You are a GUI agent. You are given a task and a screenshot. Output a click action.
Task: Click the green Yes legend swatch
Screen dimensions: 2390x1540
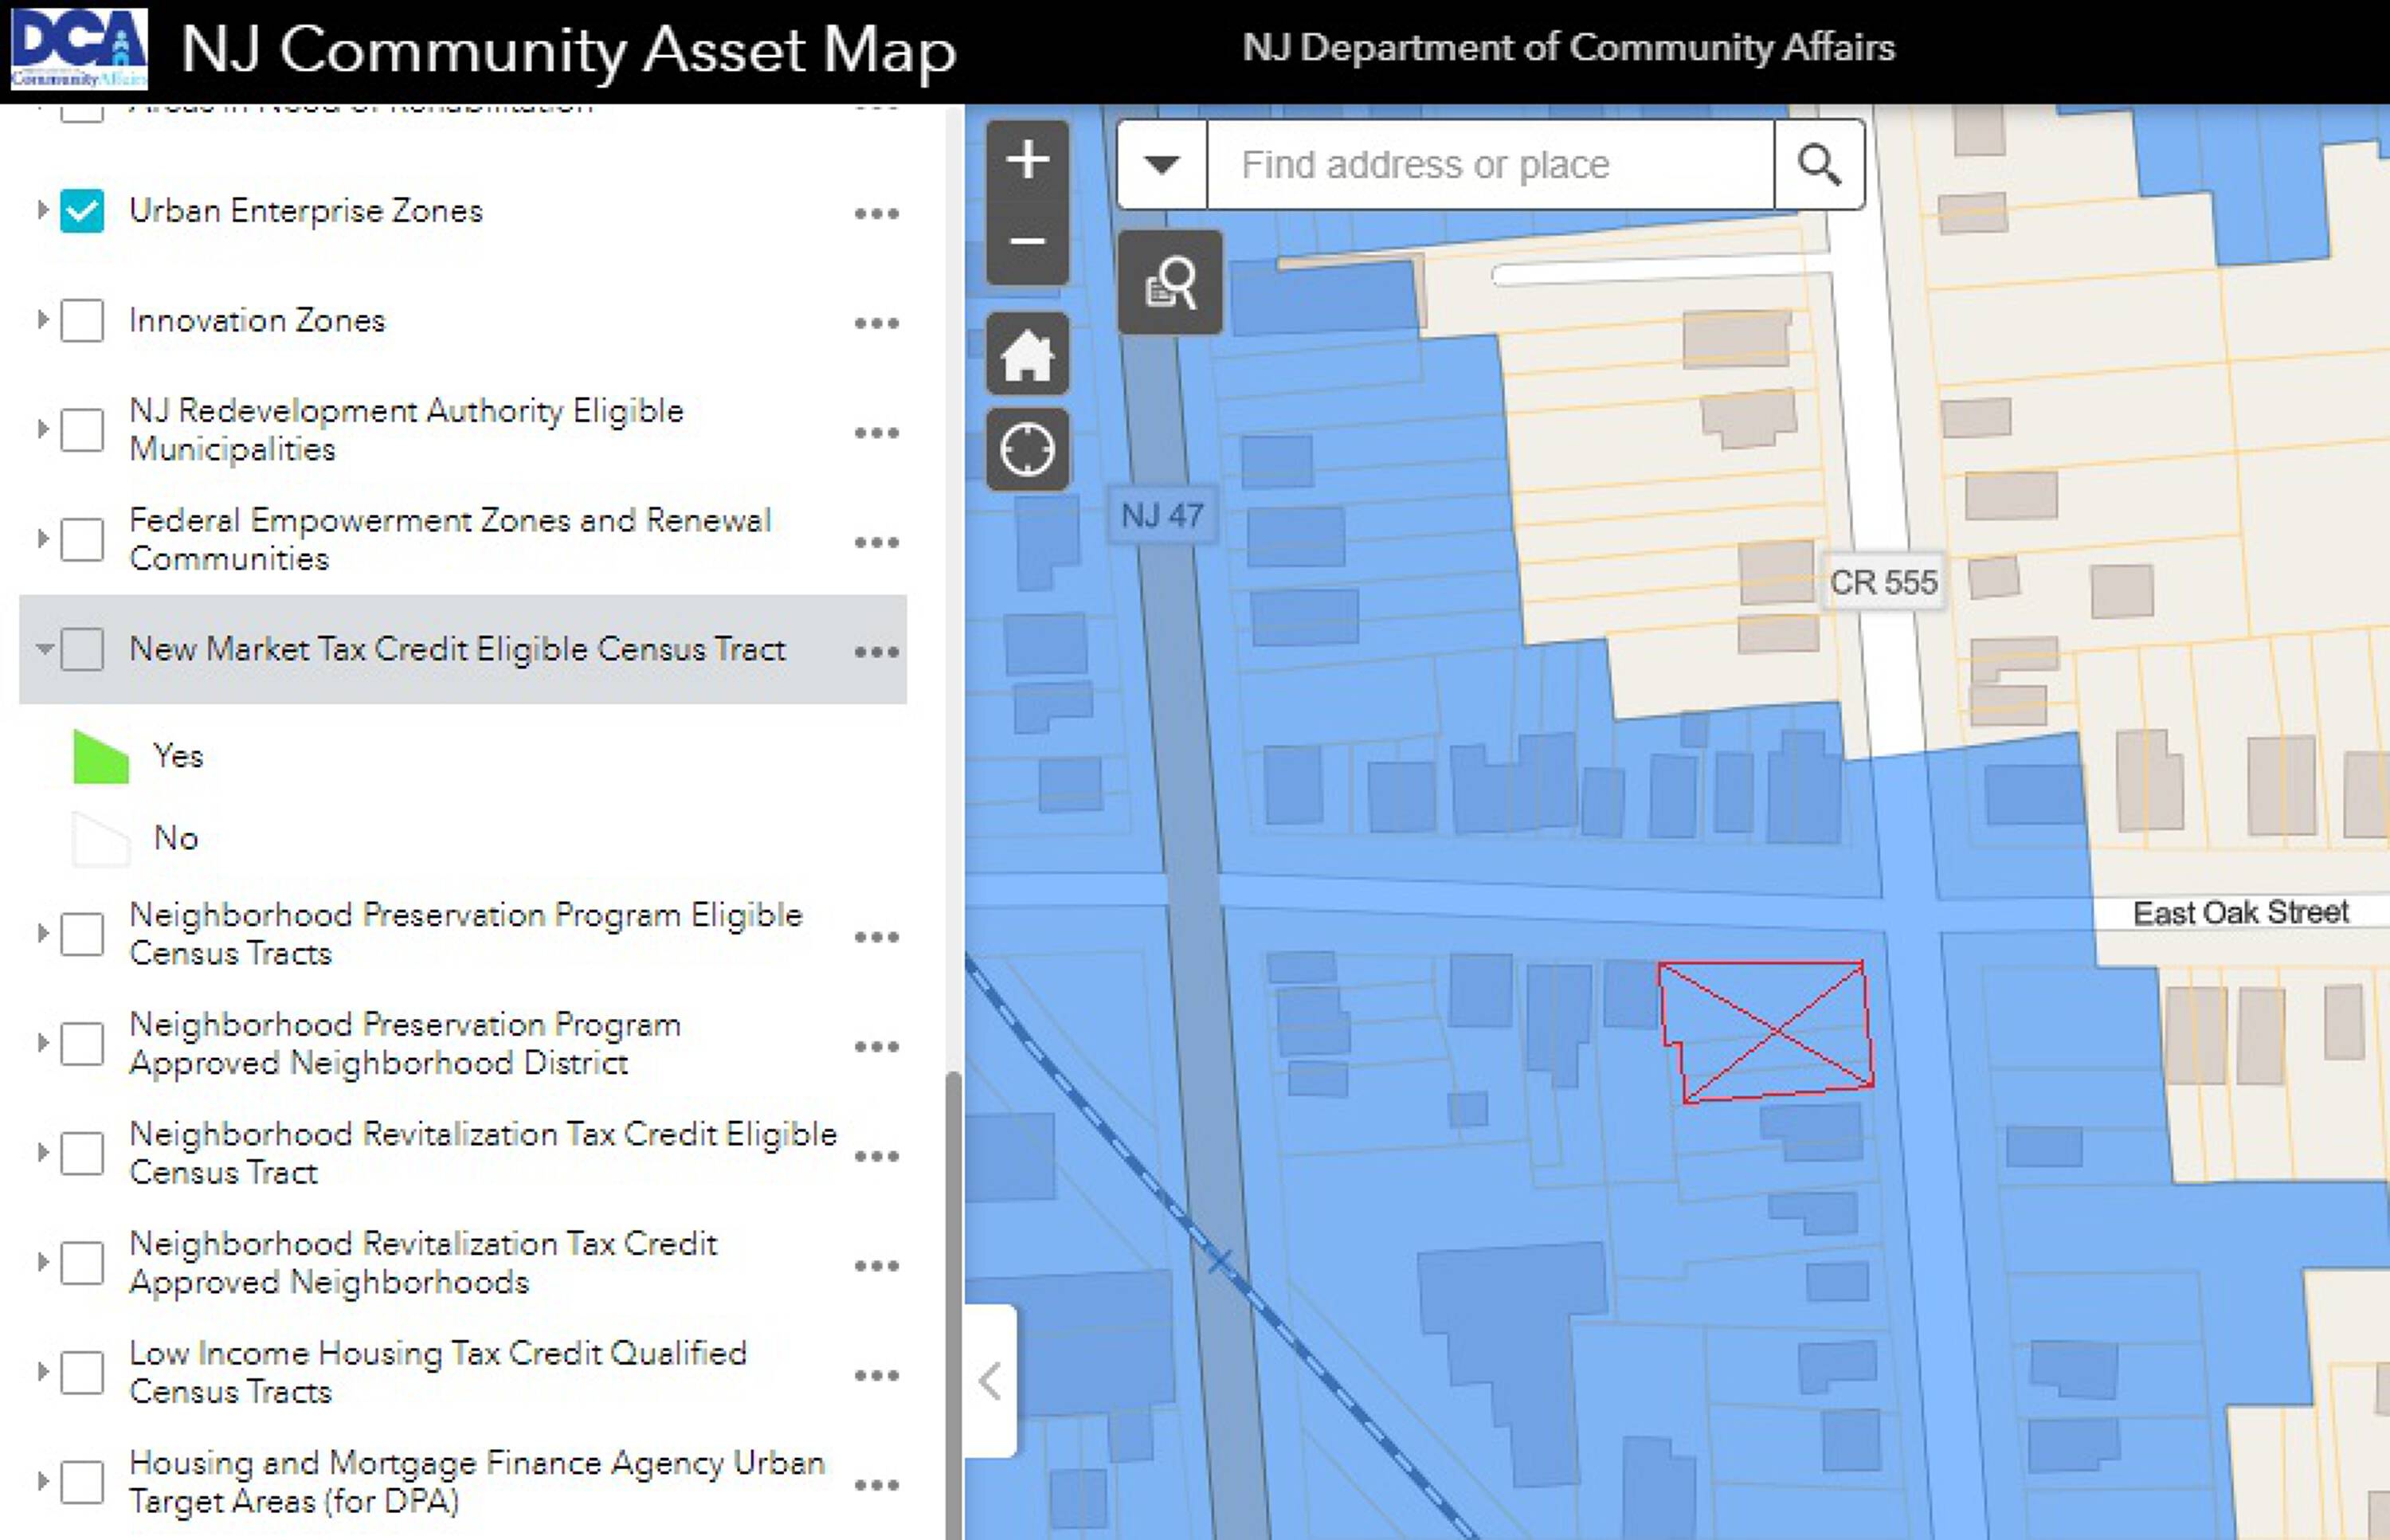click(x=101, y=757)
